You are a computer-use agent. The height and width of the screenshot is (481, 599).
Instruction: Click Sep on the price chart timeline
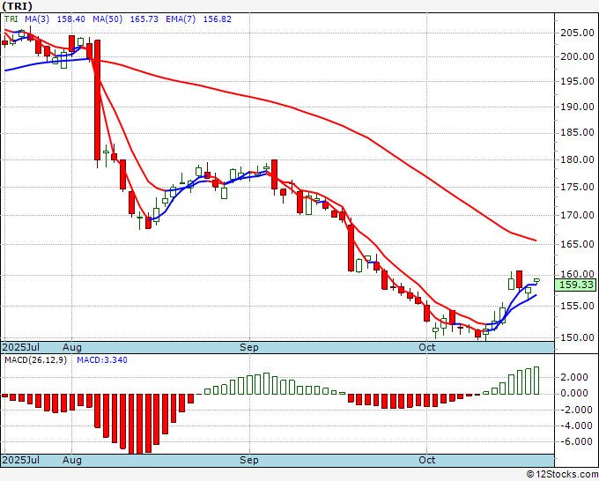coord(249,347)
